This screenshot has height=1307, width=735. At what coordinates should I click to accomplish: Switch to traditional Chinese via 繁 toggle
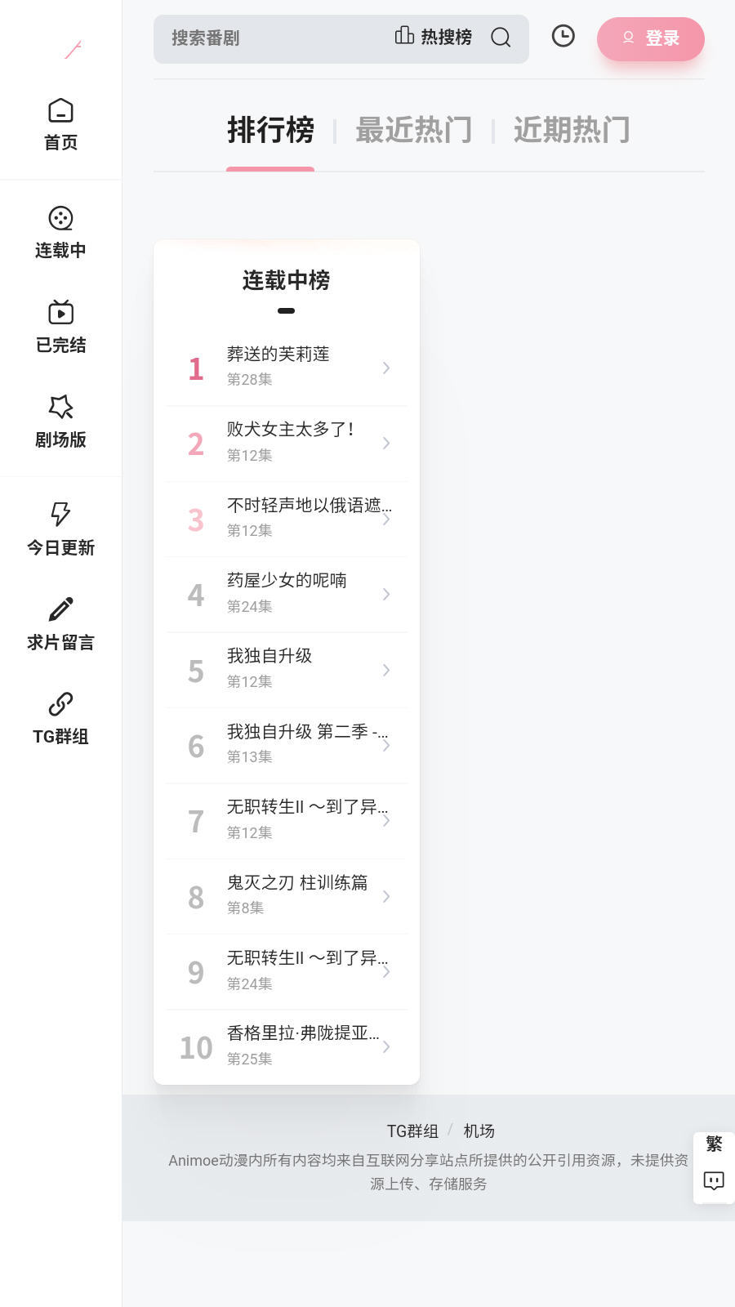click(x=713, y=1145)
